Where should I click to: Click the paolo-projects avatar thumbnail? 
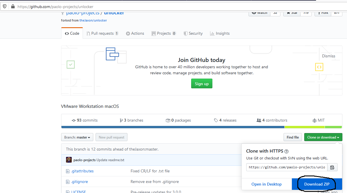pos(69,160)
